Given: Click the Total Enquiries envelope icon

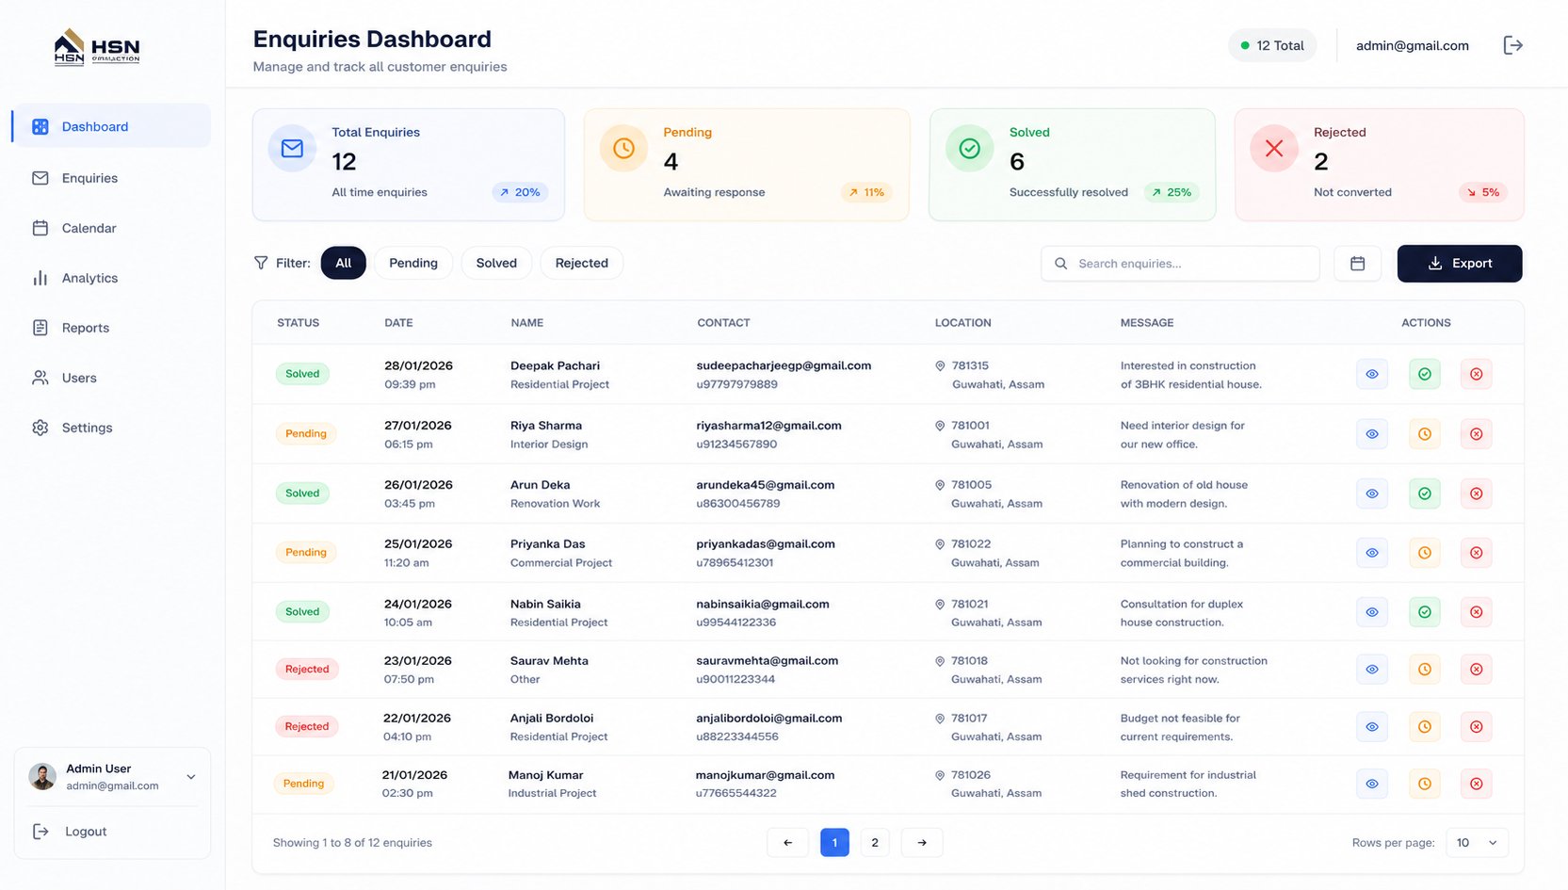Looking at the screenshot, I should [292, 149].
